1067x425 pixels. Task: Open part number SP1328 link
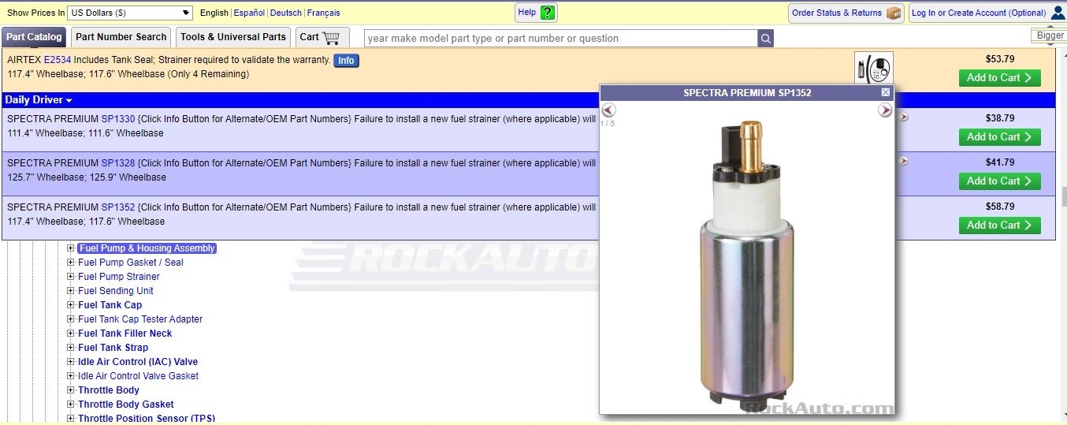(x=118, y=163)
